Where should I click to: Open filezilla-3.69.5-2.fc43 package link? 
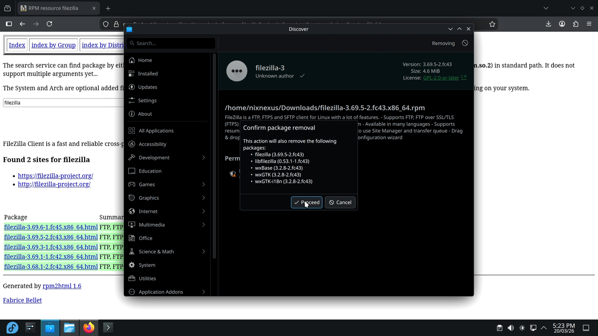[x=51, y=237]
